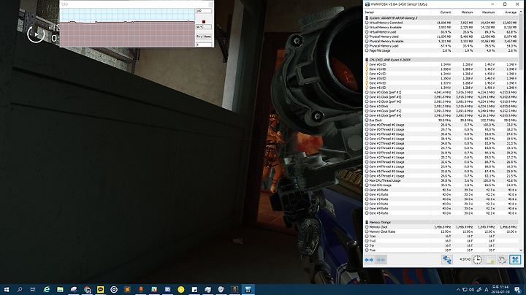Select the Memory Clock Ratio row
526x295 pixels.
pyautogui.click(x=441, y=231)
